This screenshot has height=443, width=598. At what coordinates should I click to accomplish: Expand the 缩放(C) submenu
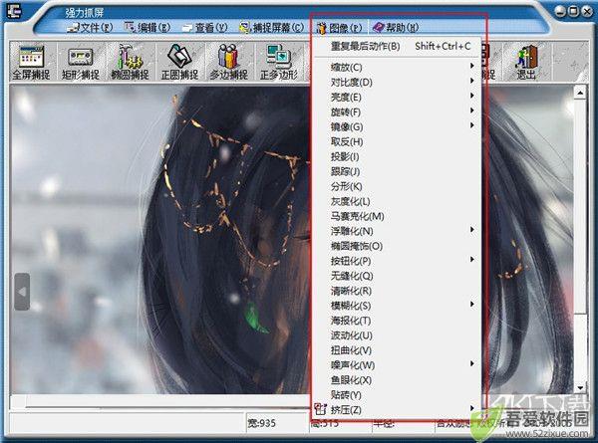click(x=397, y=67)
